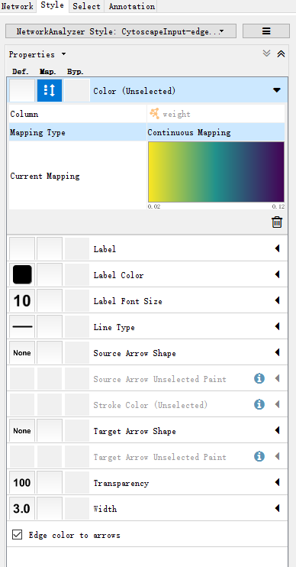Click the continuous mapping icon for Color

(50, 90)
